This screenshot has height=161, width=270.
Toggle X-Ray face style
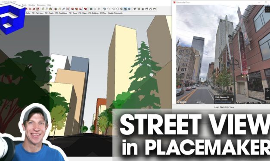tap(105, 9)
